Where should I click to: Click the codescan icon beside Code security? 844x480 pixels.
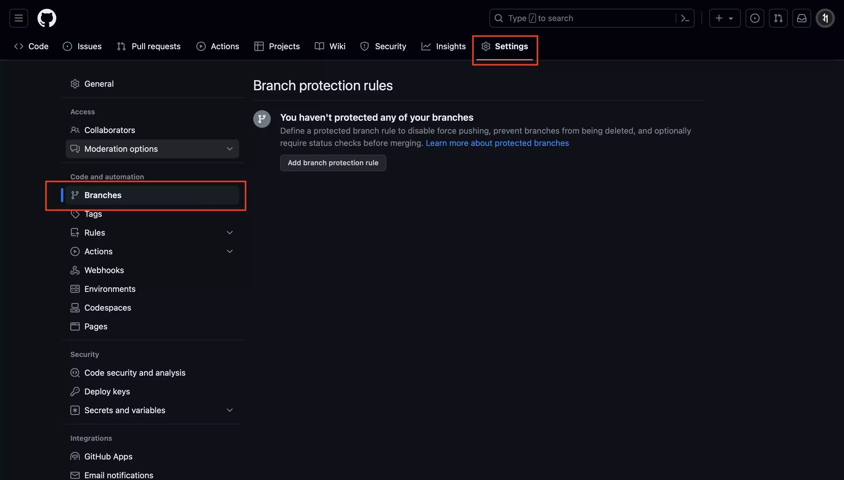click(x=75, y=373)
